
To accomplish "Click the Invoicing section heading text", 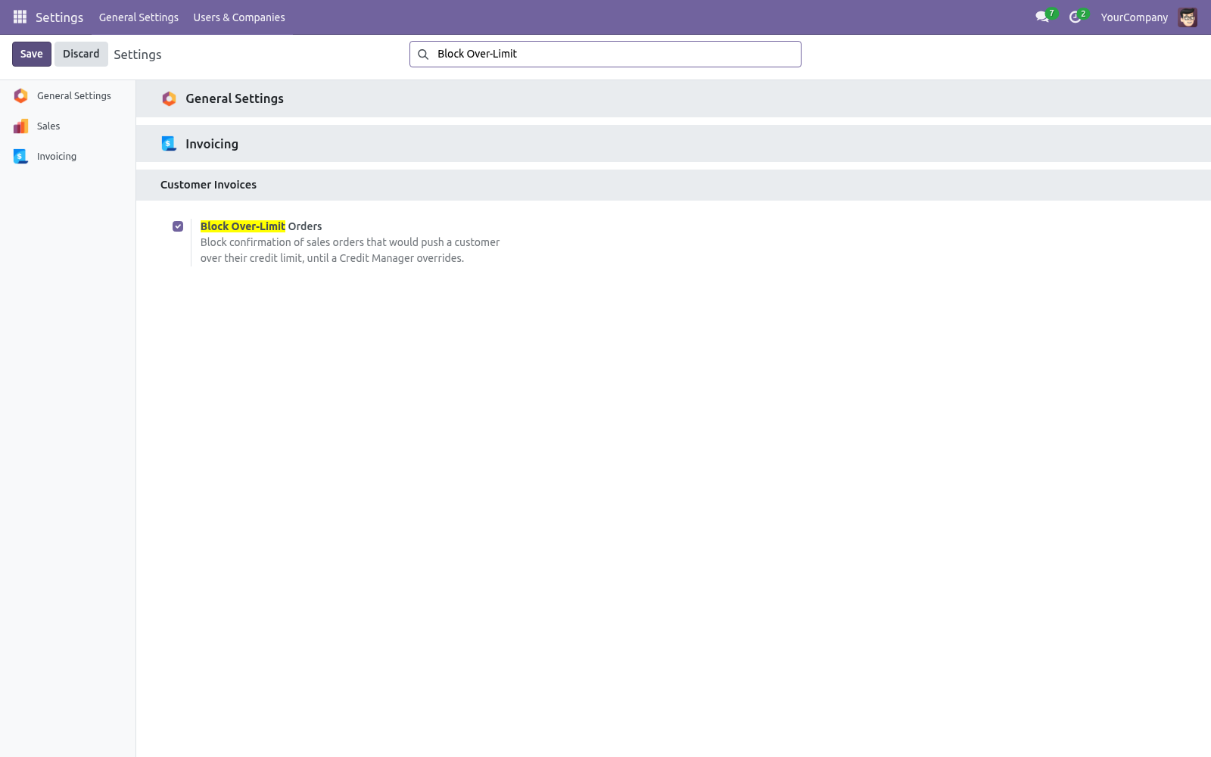I will coord(212,144).
